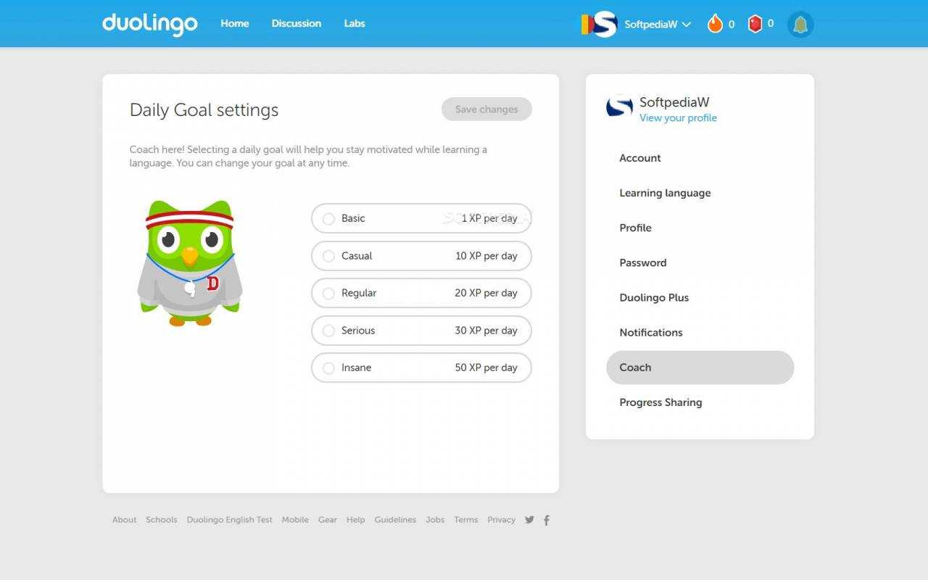Screen dimensions: 928x580
Task: Click the View your profile link
Action: coord(678,118)
